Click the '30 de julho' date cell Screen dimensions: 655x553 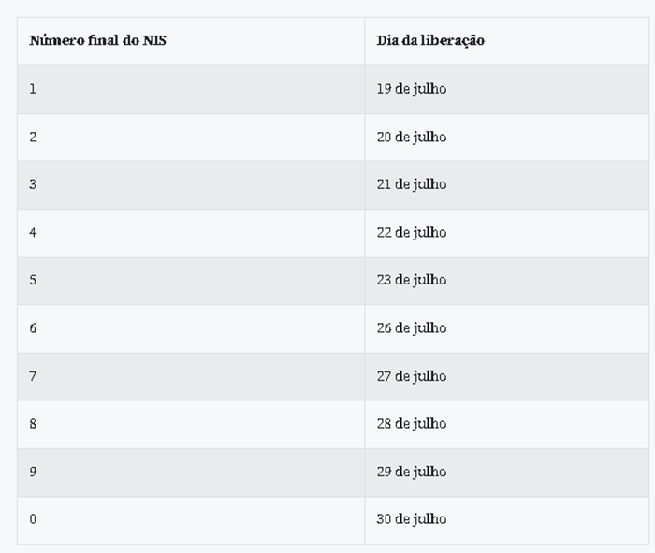tap(412, 519)
